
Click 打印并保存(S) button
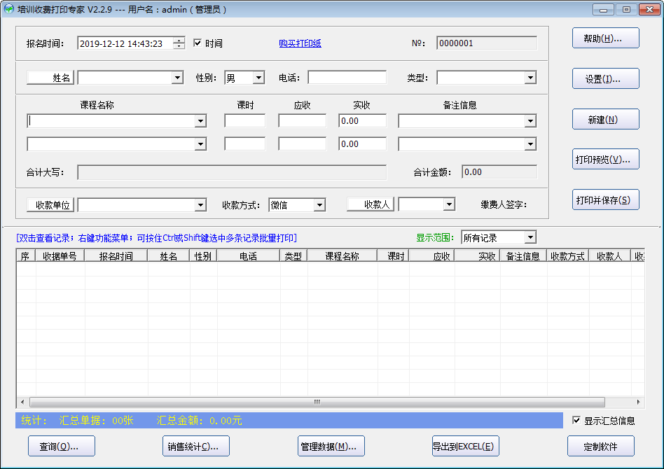tap(606, 199)
